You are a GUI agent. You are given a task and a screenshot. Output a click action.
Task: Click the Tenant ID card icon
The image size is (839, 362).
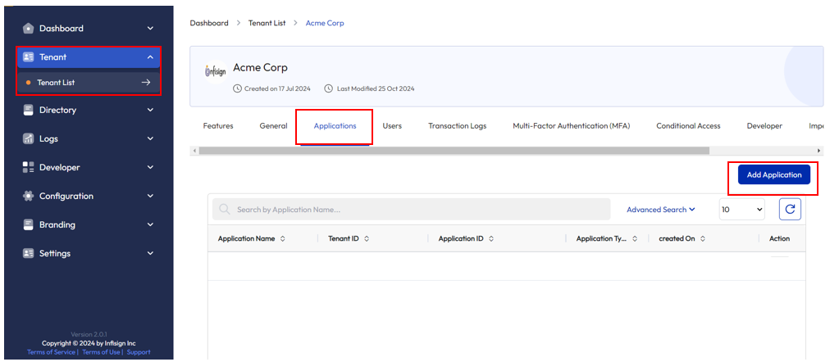[x=29, y=57]
